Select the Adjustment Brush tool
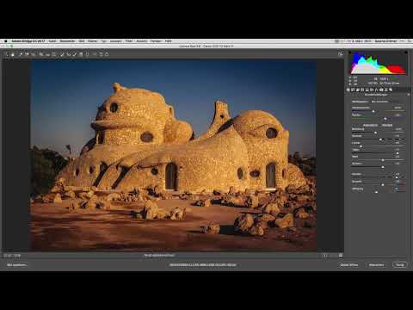The image size is (413, 310). pyautogui.click(x=75, y=54)
